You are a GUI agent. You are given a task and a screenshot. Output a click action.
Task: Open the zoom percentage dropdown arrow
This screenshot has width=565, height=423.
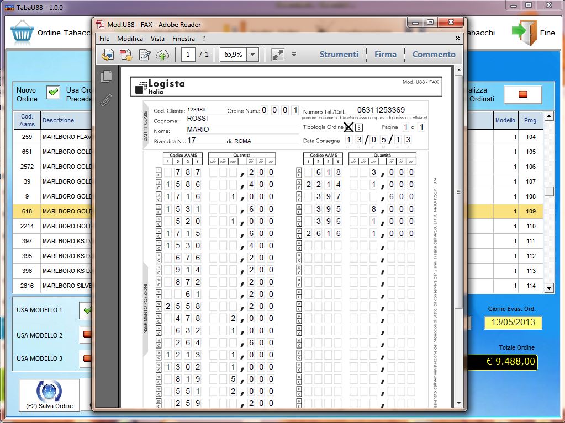click(x=252, y=55)
